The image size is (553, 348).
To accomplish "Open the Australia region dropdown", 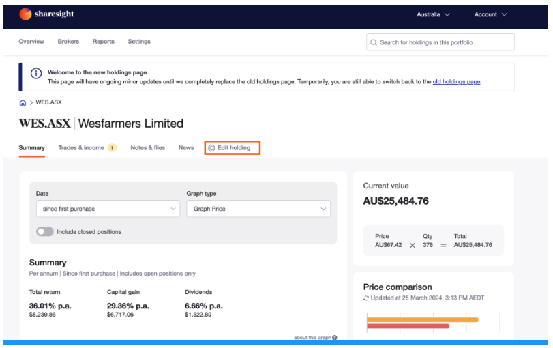I will pos(433,14).
